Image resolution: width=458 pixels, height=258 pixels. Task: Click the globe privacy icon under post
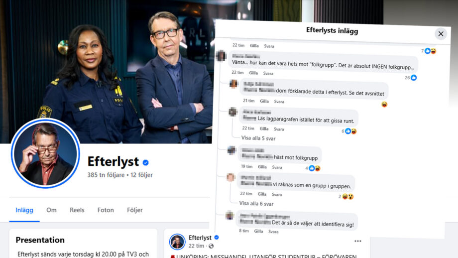pos(211,246)
